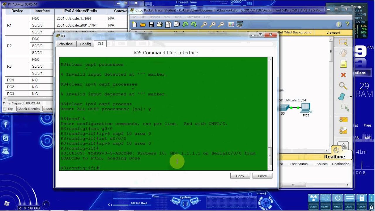The width and height of the screenshot is (375, 211).
Task: Open the Extensions menu in Packet Tracer
Action: (192, 17)
